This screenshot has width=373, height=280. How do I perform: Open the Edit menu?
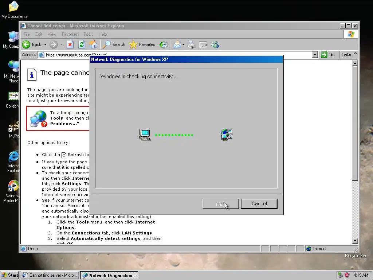pyautogui.click(x=39, y=34)
